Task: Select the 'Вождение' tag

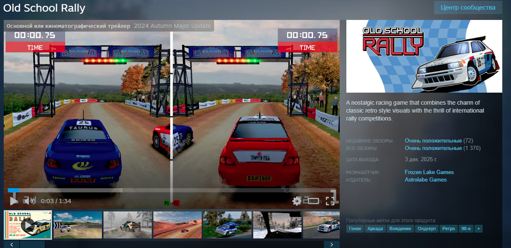Action: pos(401,228)
